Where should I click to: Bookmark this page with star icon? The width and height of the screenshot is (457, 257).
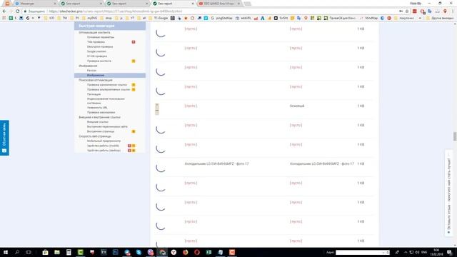[x=407, y=11]
